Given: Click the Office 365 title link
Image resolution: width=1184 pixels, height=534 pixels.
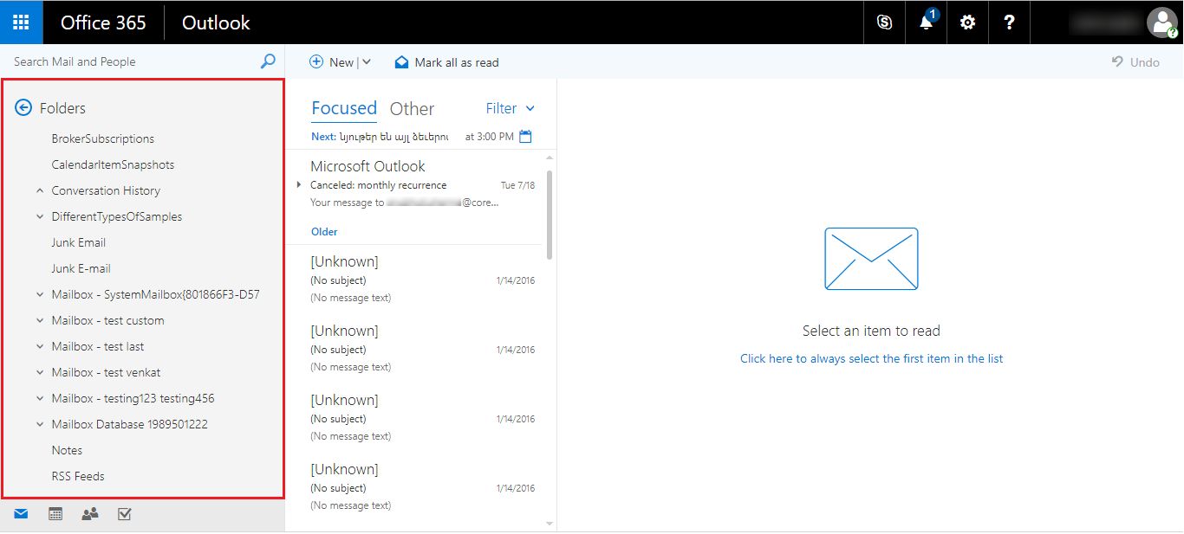Looking at the screenshot, I should point(103,23).
